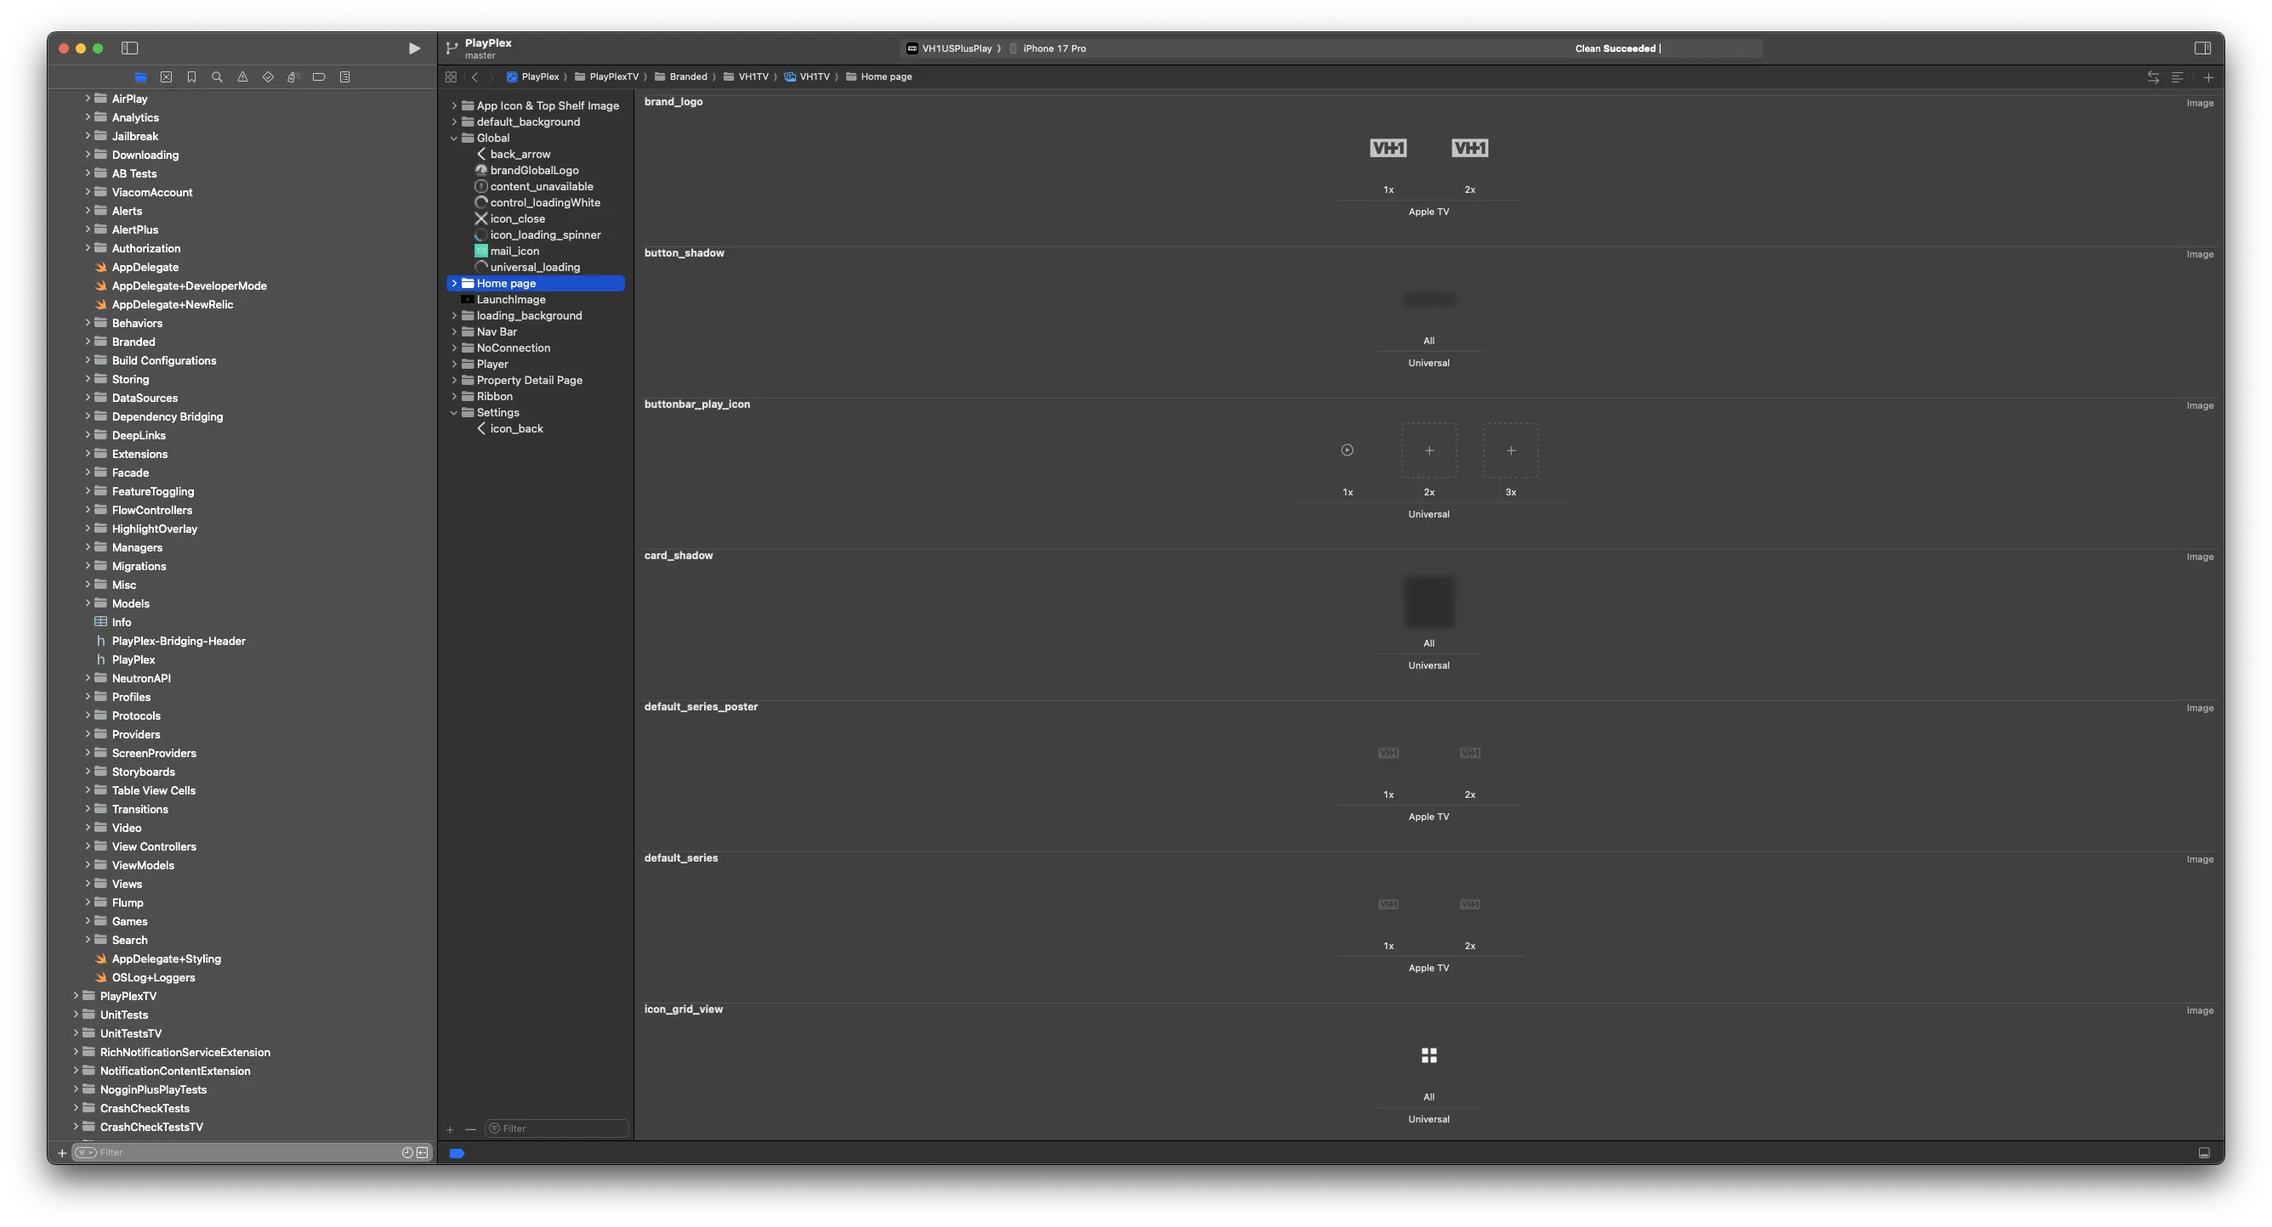Viewport: 2272px width, 1227px height.
Task: Click the asset catalog filter field
Action: point(555,1128)
